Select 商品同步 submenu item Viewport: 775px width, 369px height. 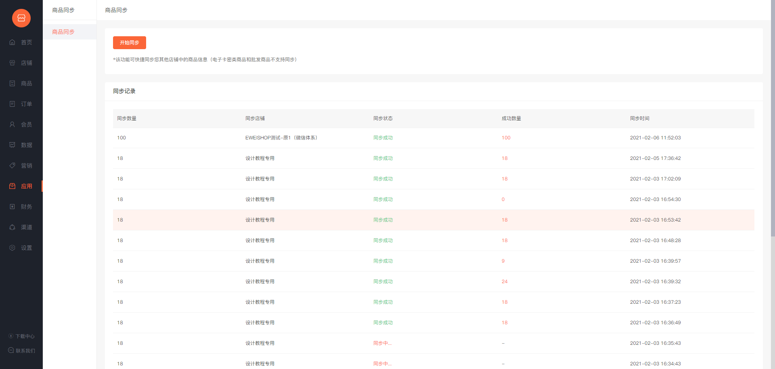(x=63, y=32)
